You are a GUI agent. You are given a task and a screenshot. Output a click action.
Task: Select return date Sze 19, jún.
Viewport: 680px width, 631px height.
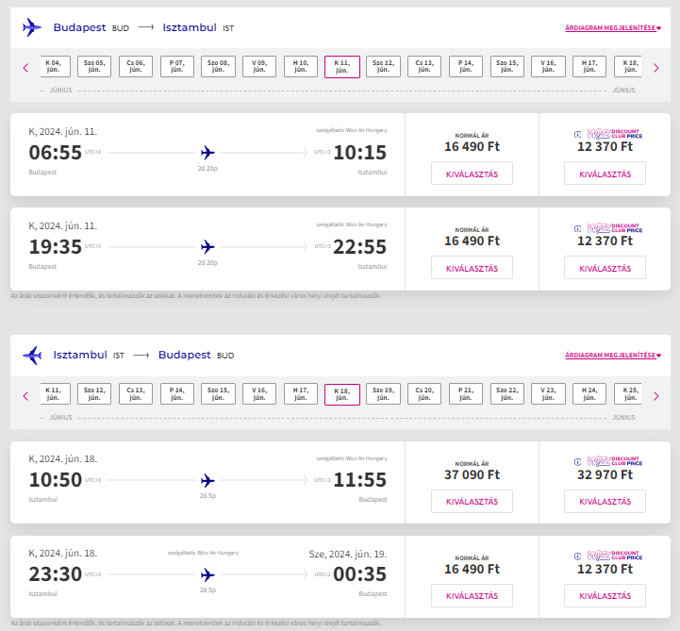(383, 393)
